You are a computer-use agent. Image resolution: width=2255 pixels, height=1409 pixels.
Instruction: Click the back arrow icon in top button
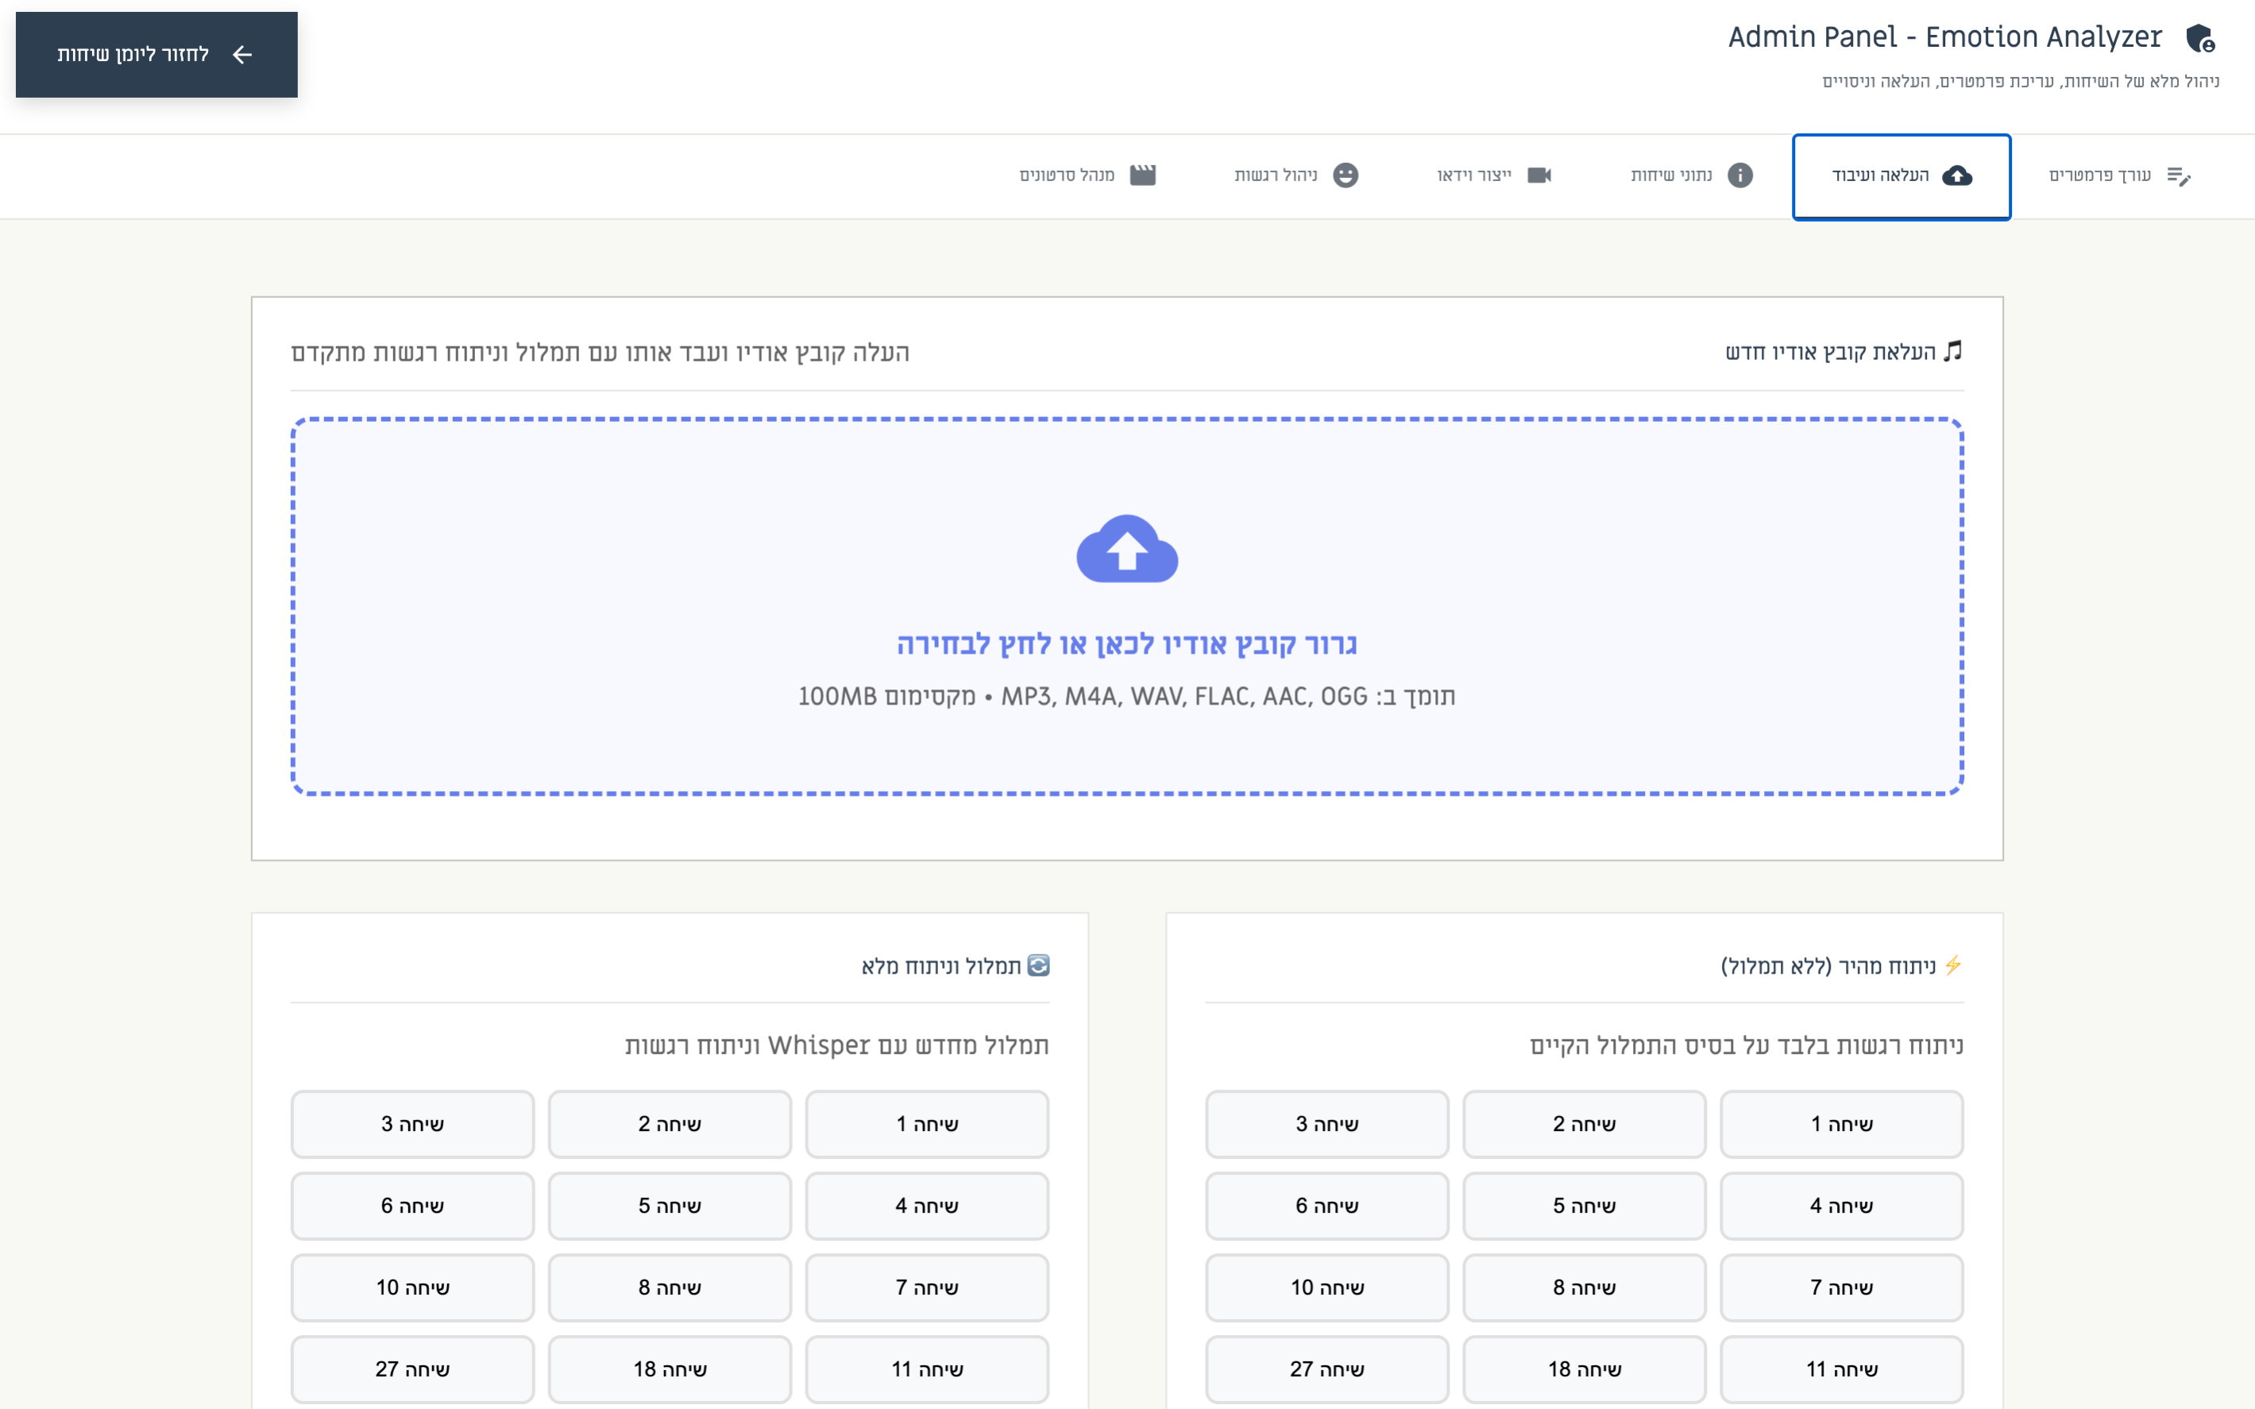coord(242,55)
